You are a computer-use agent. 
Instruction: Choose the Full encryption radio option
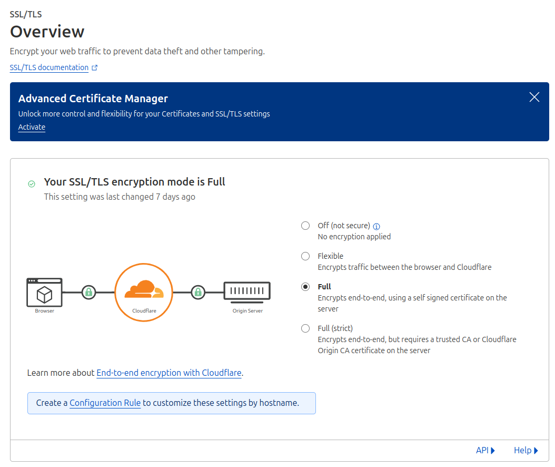[305, 287]
